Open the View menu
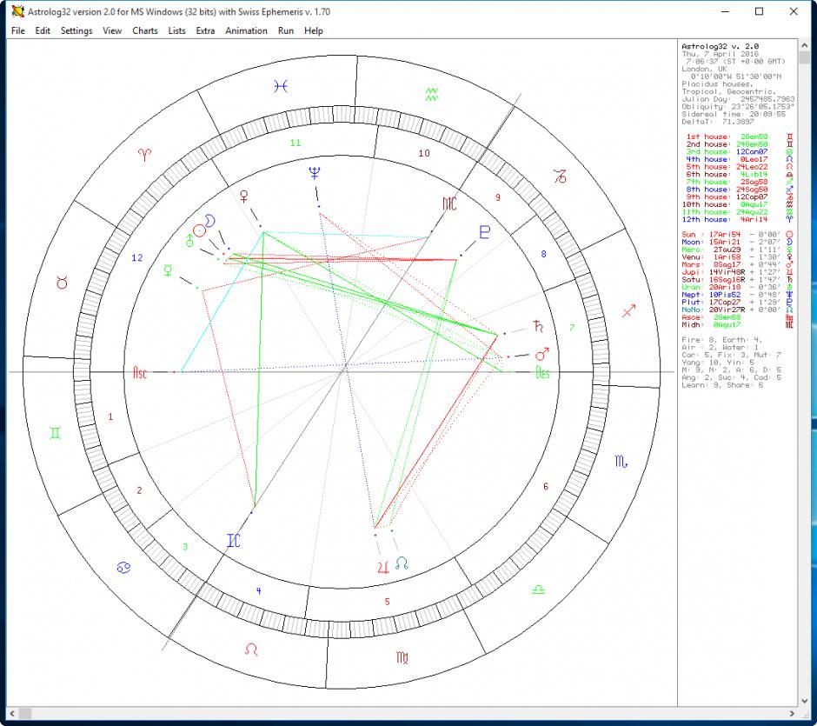Viewport: 817px width, 726px height. point(112,30)
